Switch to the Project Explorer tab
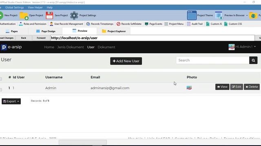The image size is (261, 146). (x=114, y=31)
